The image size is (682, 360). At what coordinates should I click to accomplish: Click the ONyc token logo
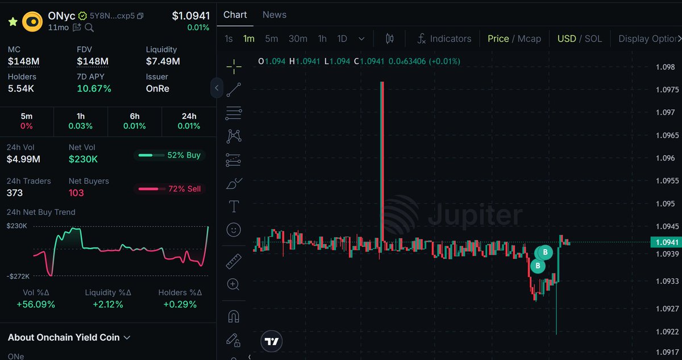point(33,22)
